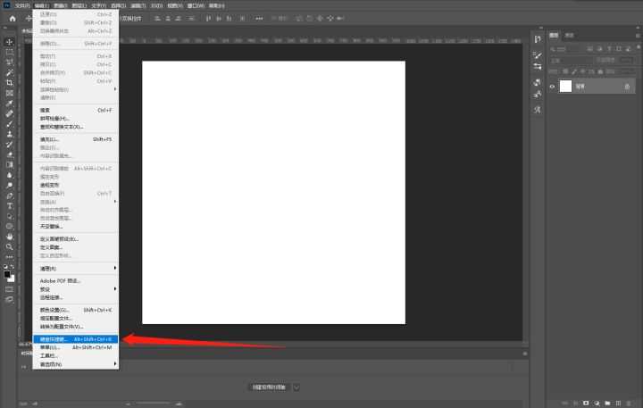
Task: Open dropdown arrow beside Create Video Timeline
Action: 296,387
